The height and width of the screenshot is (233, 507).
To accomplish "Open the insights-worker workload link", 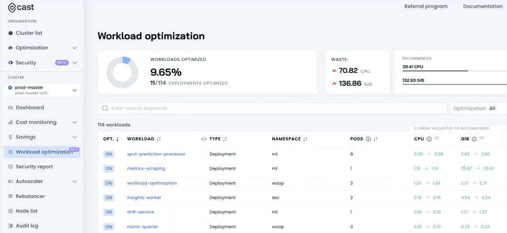I will click(144, 198).
